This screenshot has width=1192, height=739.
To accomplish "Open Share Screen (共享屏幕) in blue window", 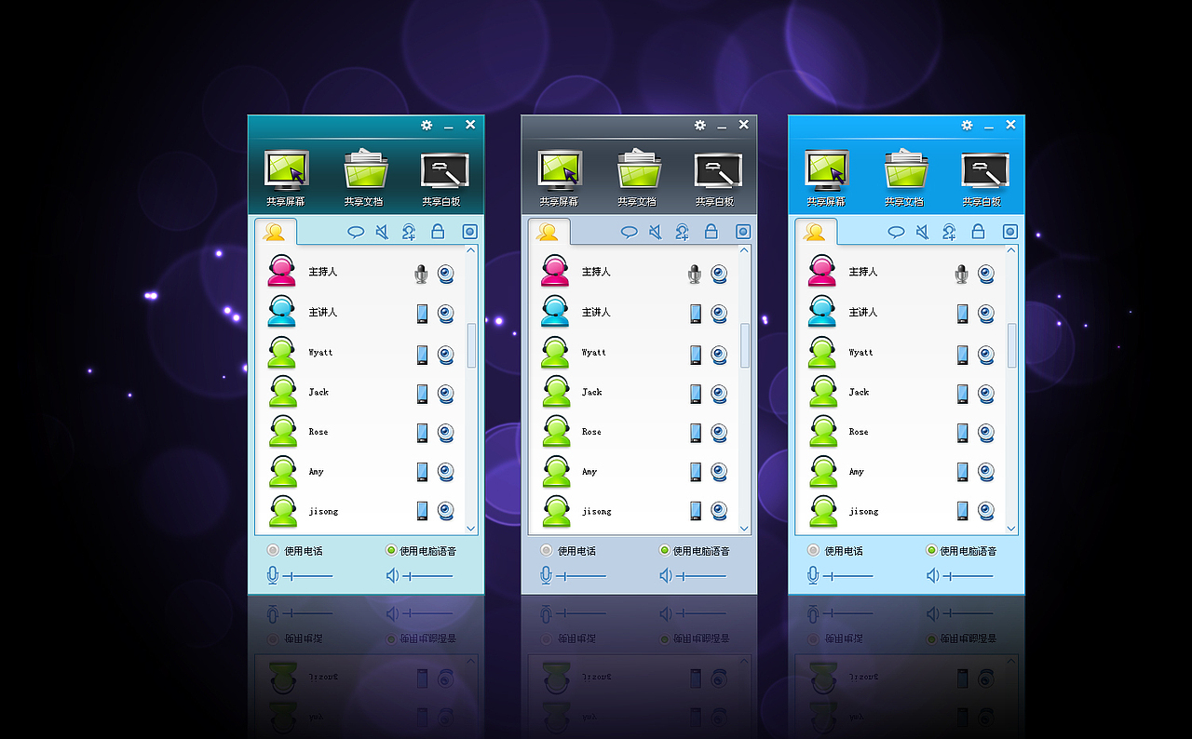I will coord(826,178).
